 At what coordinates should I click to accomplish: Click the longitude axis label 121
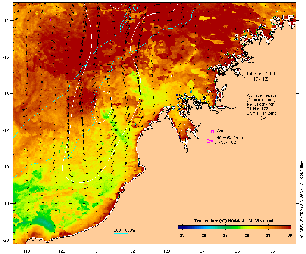(x=97, y=251)
